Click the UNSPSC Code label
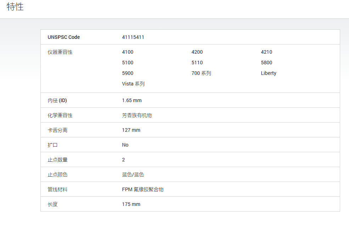 [x=64, y=37]
